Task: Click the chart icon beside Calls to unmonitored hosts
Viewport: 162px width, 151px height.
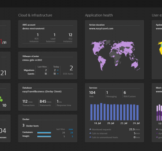Action: [90, 137]
